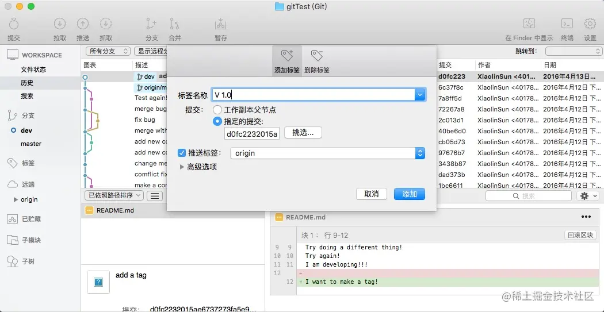Click the 分支 branches sidebar section icon
The image size is (604, 312).
pyautogui.click(x=13, y=115)
